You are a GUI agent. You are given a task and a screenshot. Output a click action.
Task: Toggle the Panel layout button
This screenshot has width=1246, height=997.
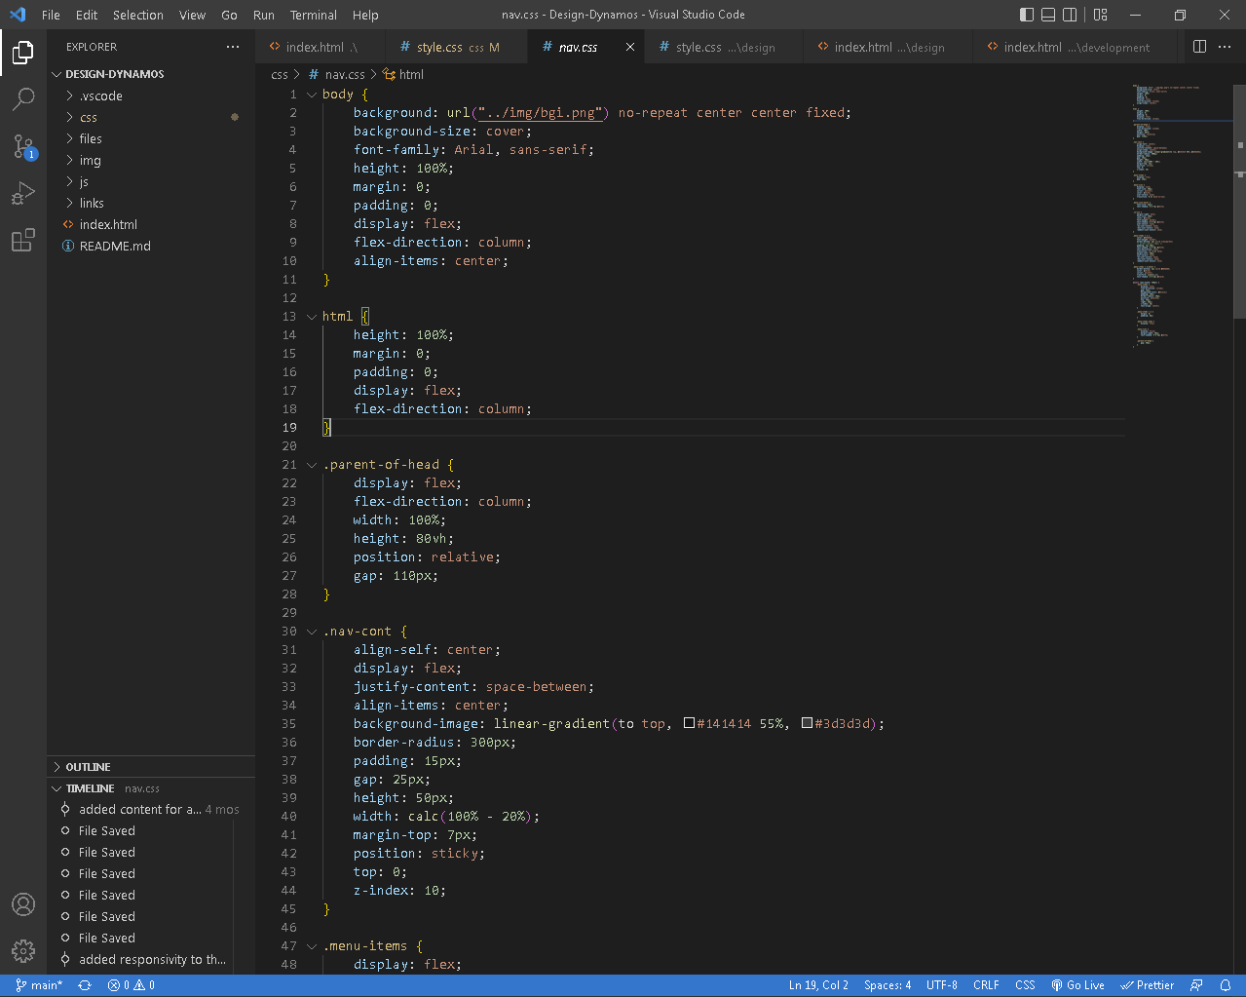point(1048,15)
